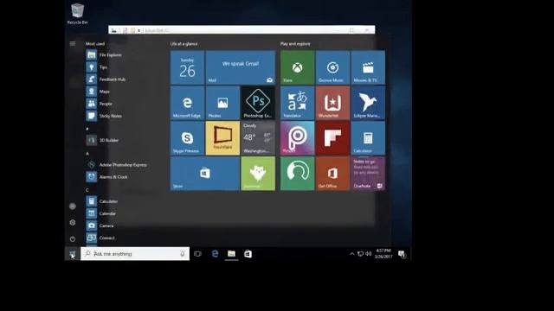Open the Calculator tile
This screenshot has width=554, height=311.
[x=368, y=138]
